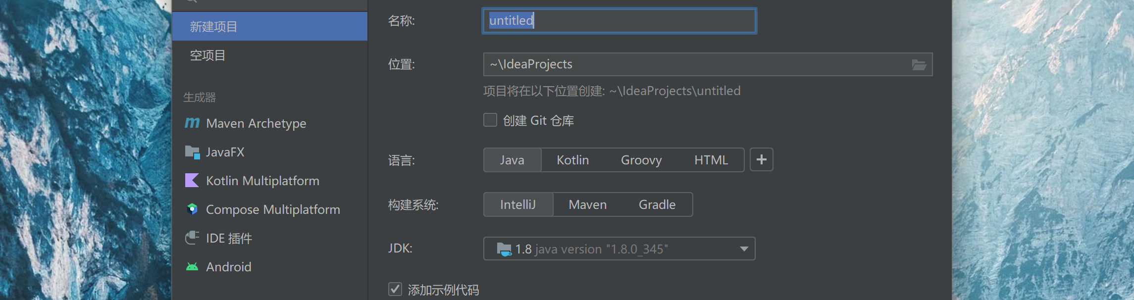Enable 创建 Git 仓库 checkbox
This screenshot has height=300, width=1134.
point(490,120)
